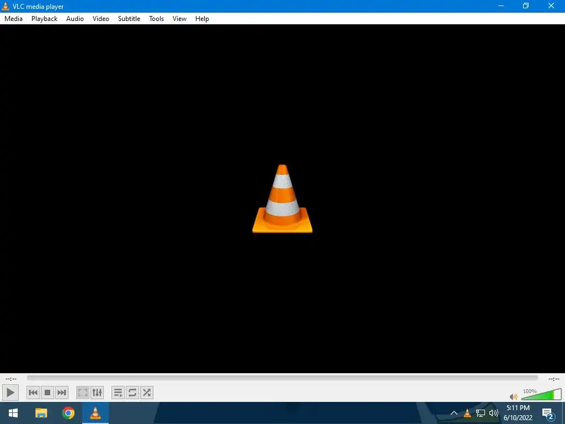Open Windows notification center
This screenshot has height=424, width=565.
pos(548,414)
